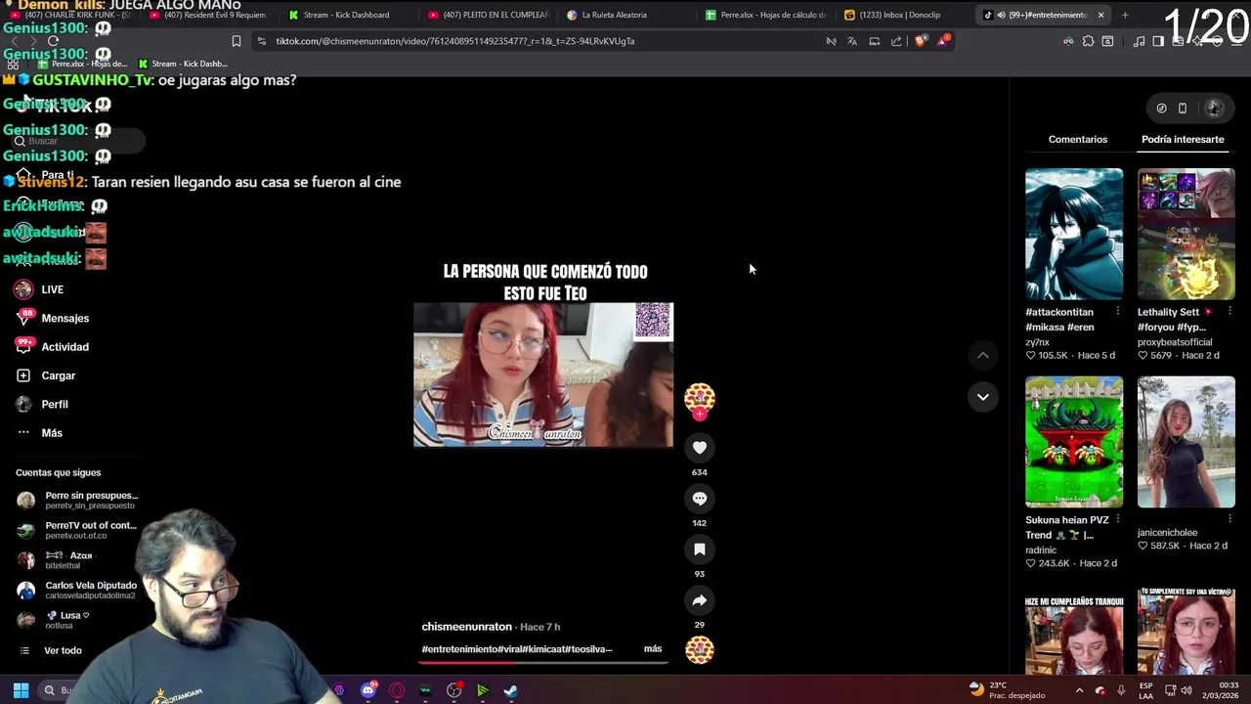Expand description with the más link
Image resolution: width=1251 pixels, height=704 pixels.
[653, 648]
